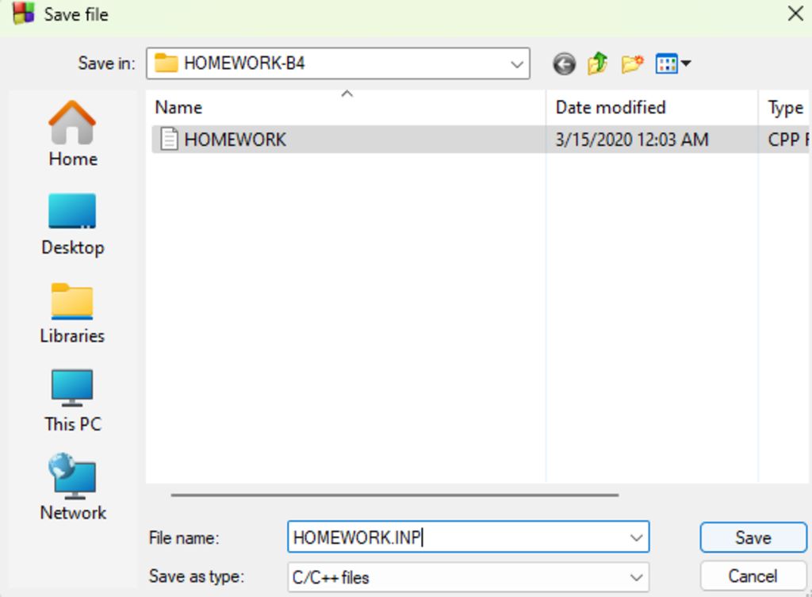The width and height of the screenshot is (812, 597).
Task: Click the HOMEWORK-B4 folder icon
Action: 167,63
